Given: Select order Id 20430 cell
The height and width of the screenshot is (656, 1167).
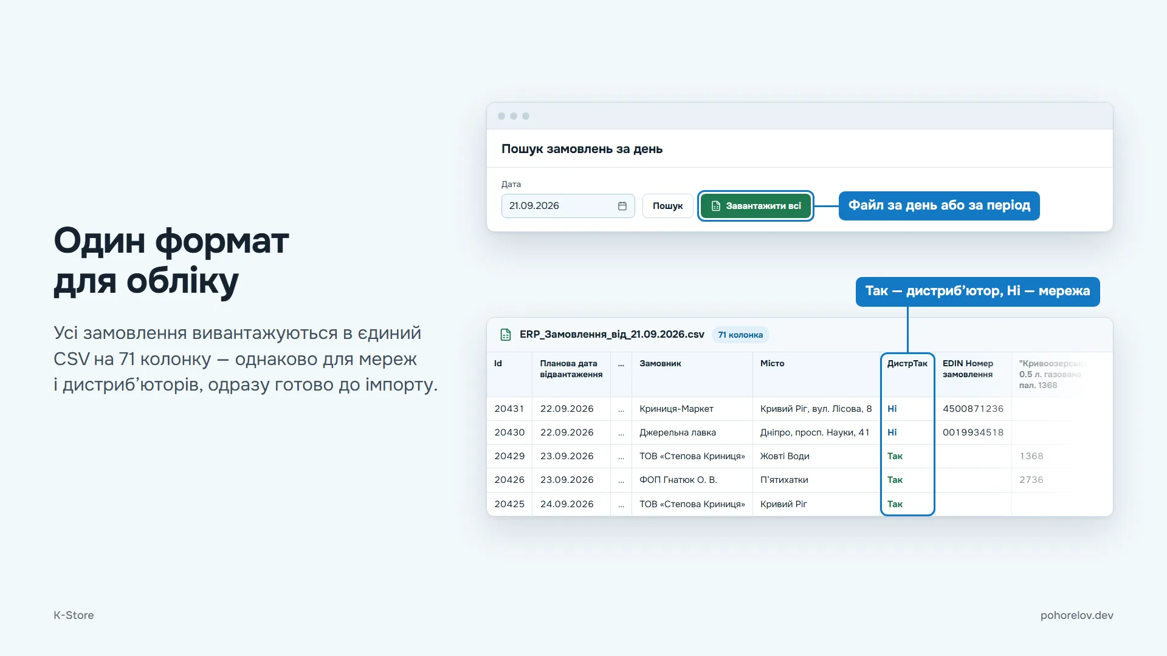Looking at the screenshot, I should click(x=509, y=432).
